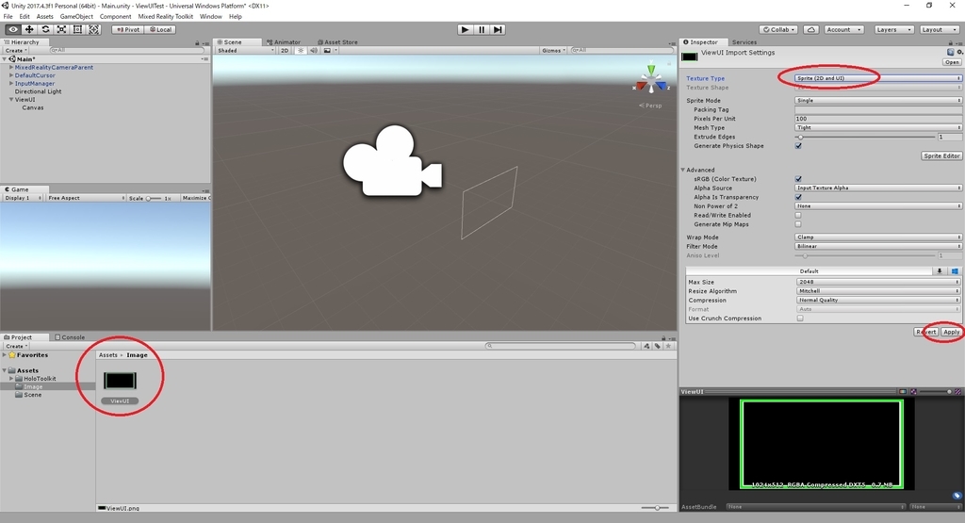Open the Alpha Source dropdown
Viewport: 965px width, 523px height.
pos(877,188)
